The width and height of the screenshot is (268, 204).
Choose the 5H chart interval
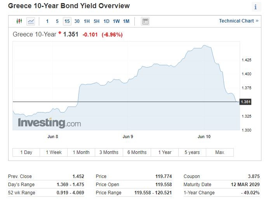coord(96,21)
